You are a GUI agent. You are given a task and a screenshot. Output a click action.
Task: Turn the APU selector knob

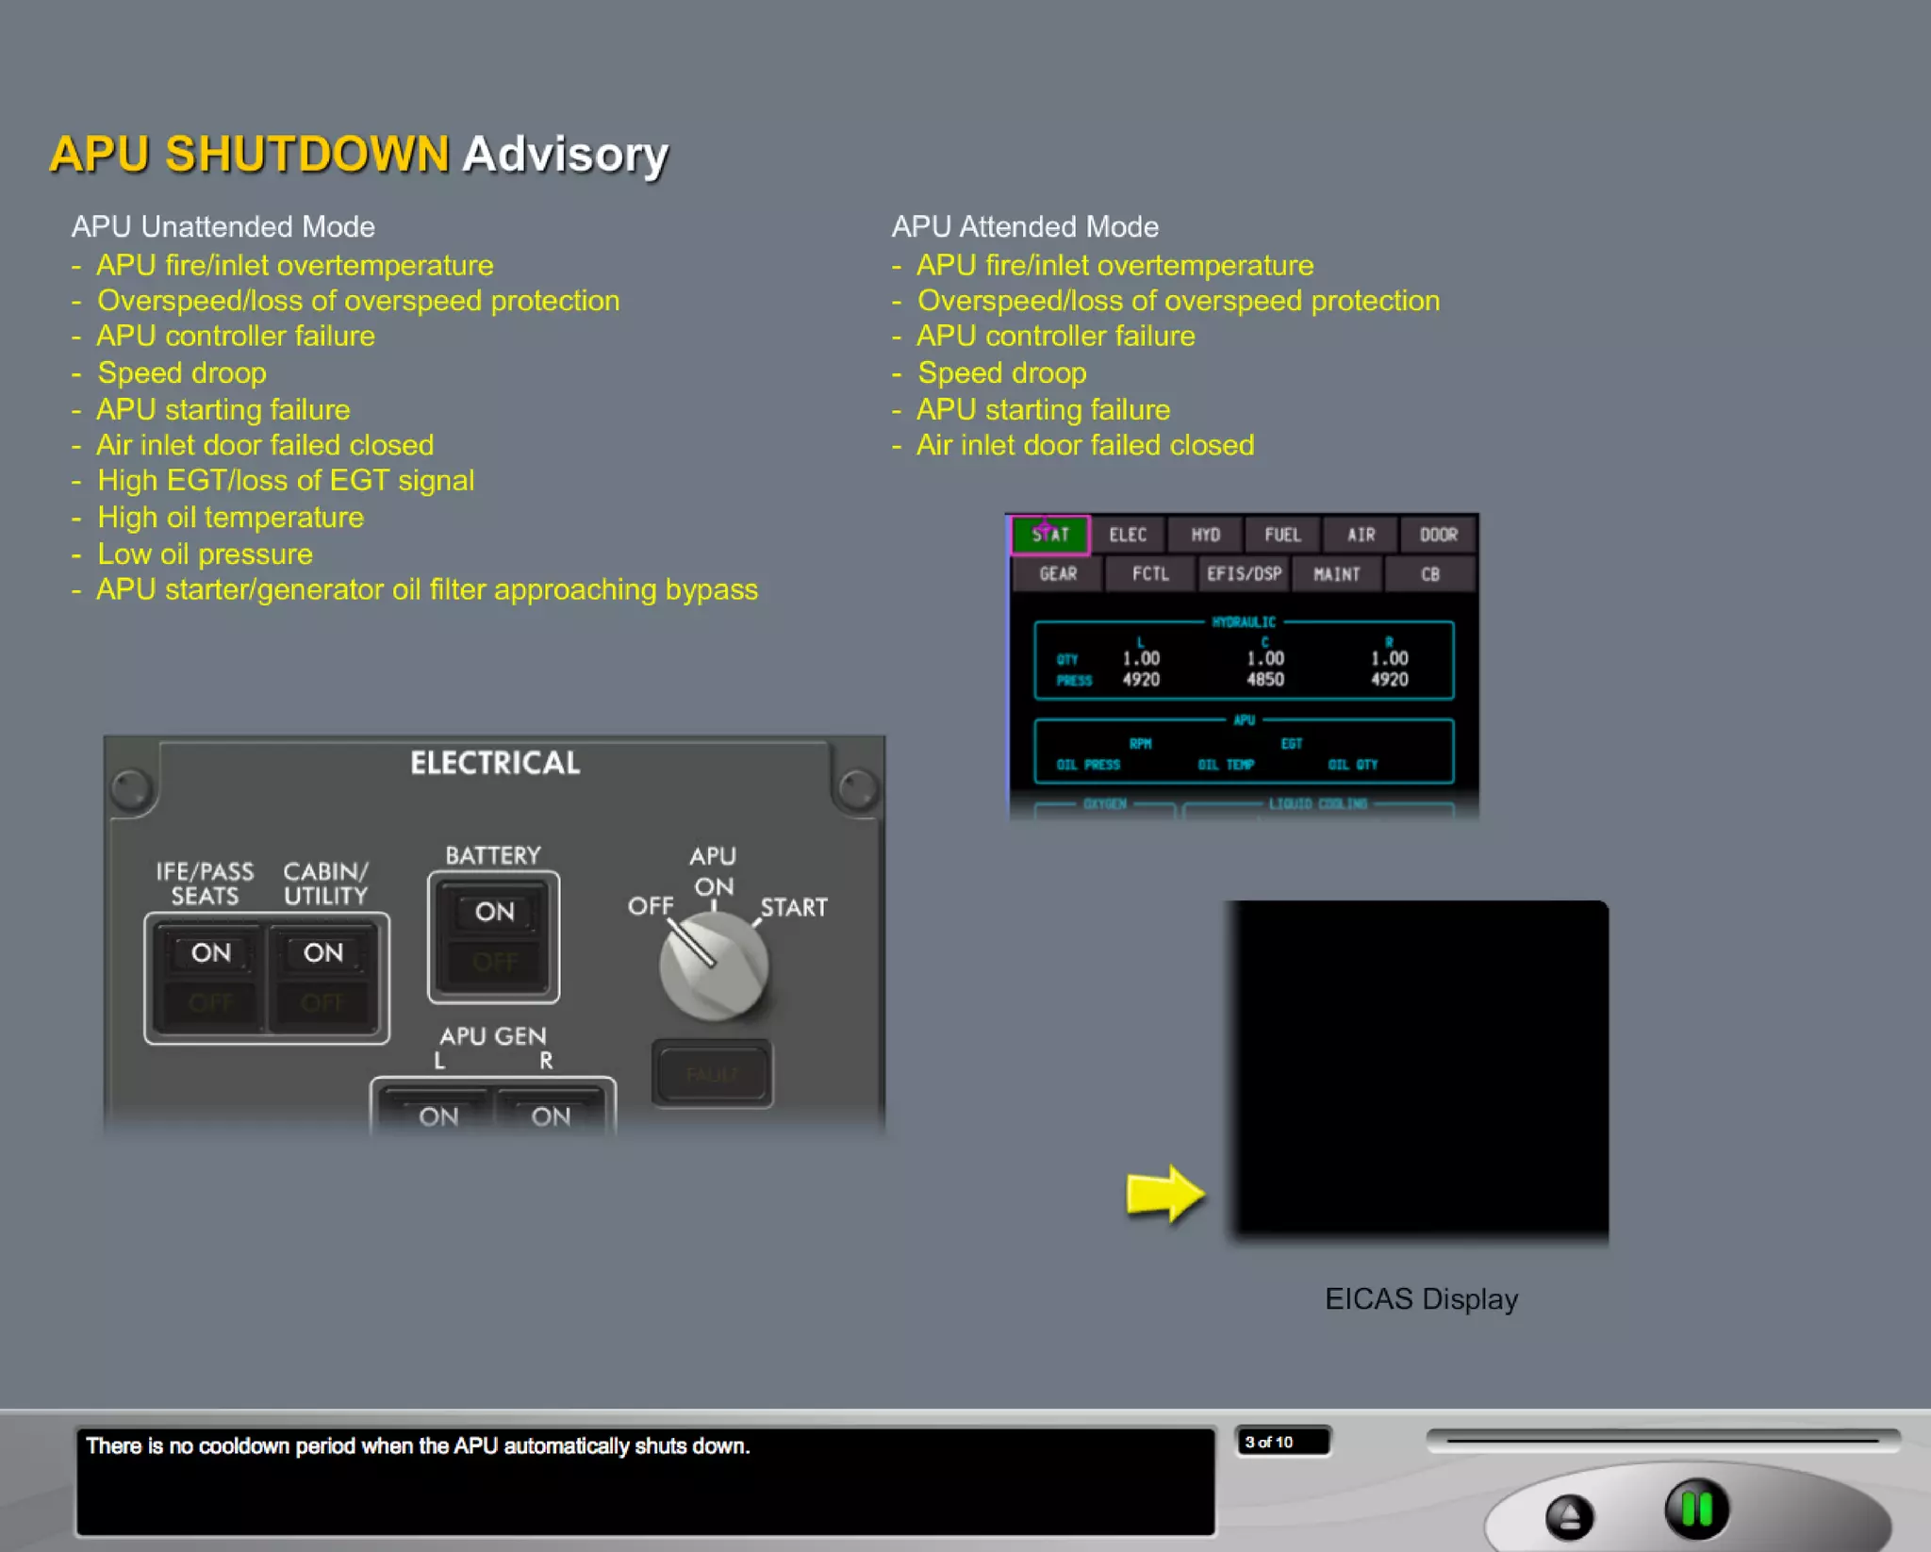[714, 966]
